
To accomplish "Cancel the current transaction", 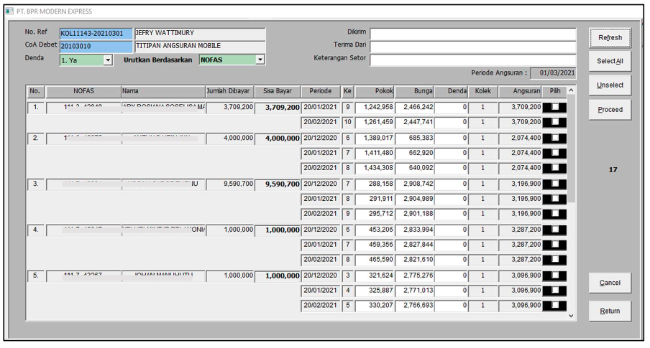I will (610, 283).
